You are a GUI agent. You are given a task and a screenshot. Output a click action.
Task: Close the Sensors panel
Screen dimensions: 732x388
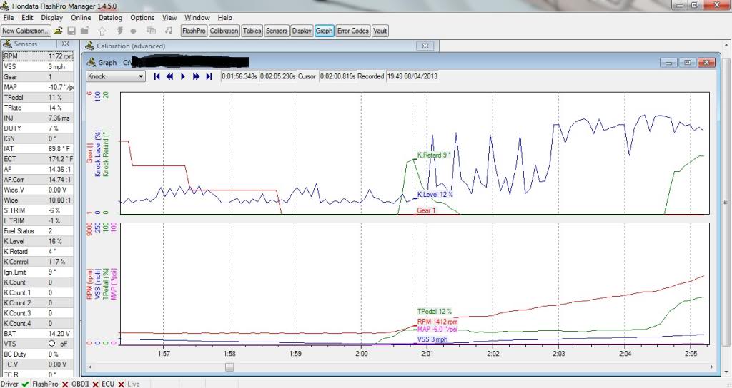(x=65, y=44)
